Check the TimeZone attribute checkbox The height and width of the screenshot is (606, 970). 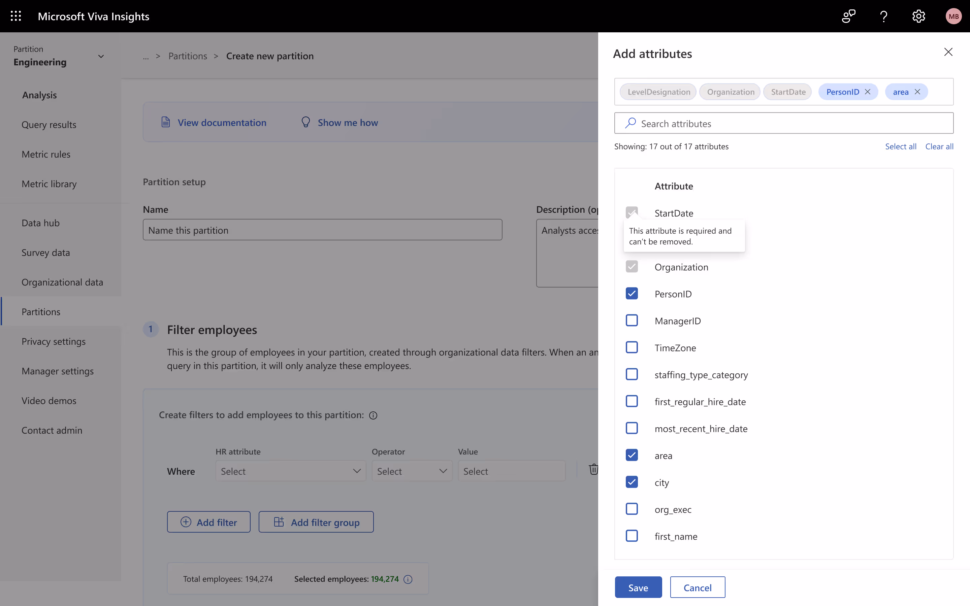tap(632, 347)
